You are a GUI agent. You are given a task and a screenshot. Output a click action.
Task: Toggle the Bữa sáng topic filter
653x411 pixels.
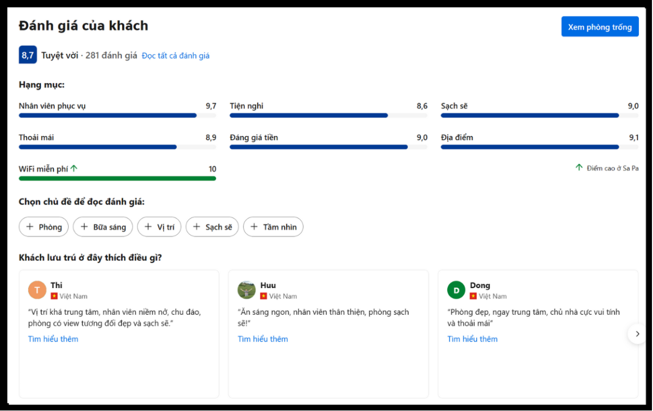tap(103, 227)
